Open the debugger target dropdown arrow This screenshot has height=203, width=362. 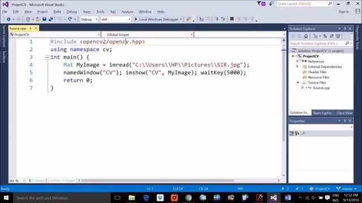(x=181, y=19)
